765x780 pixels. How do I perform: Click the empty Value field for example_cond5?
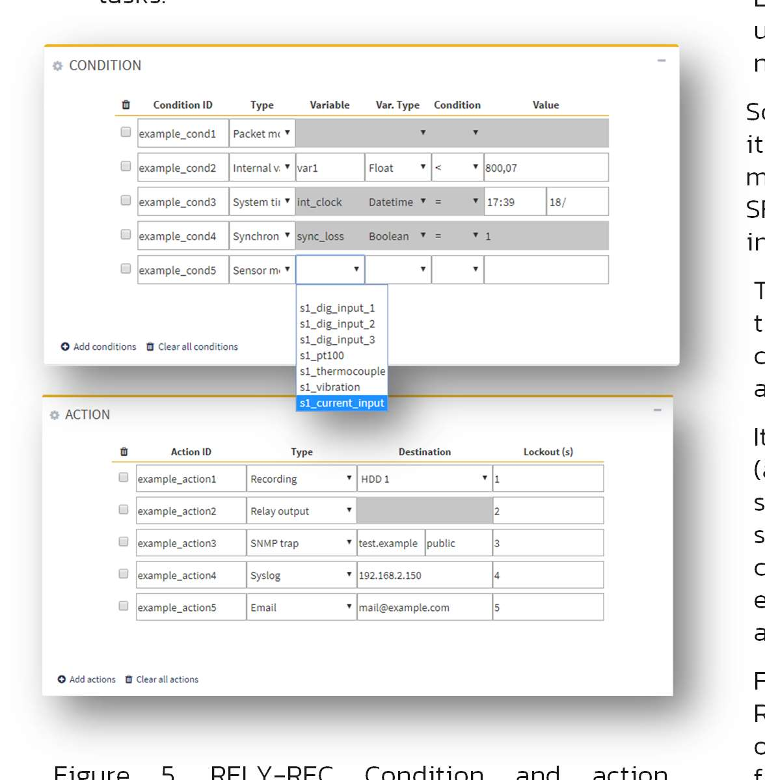(546, 270)
